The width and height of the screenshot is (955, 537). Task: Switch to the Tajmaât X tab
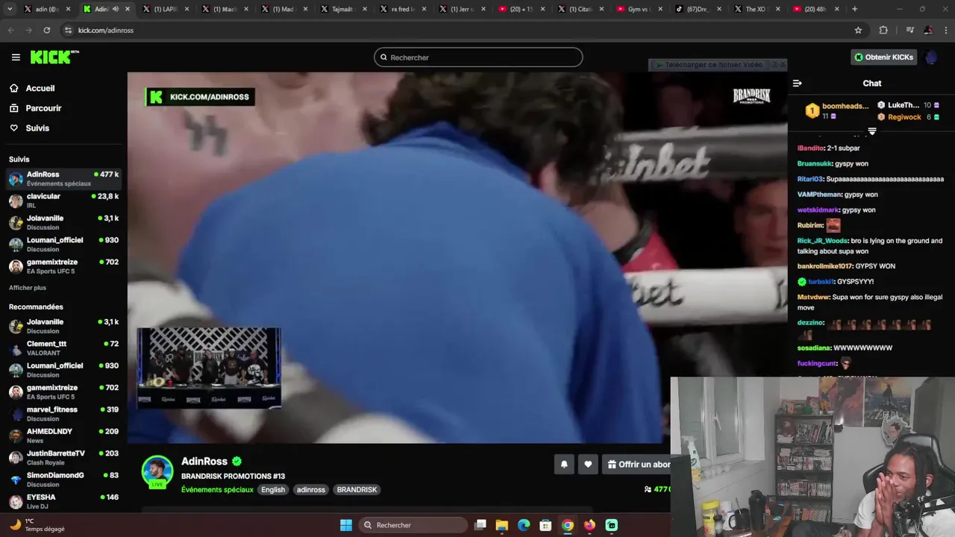(x=343, y=9)
